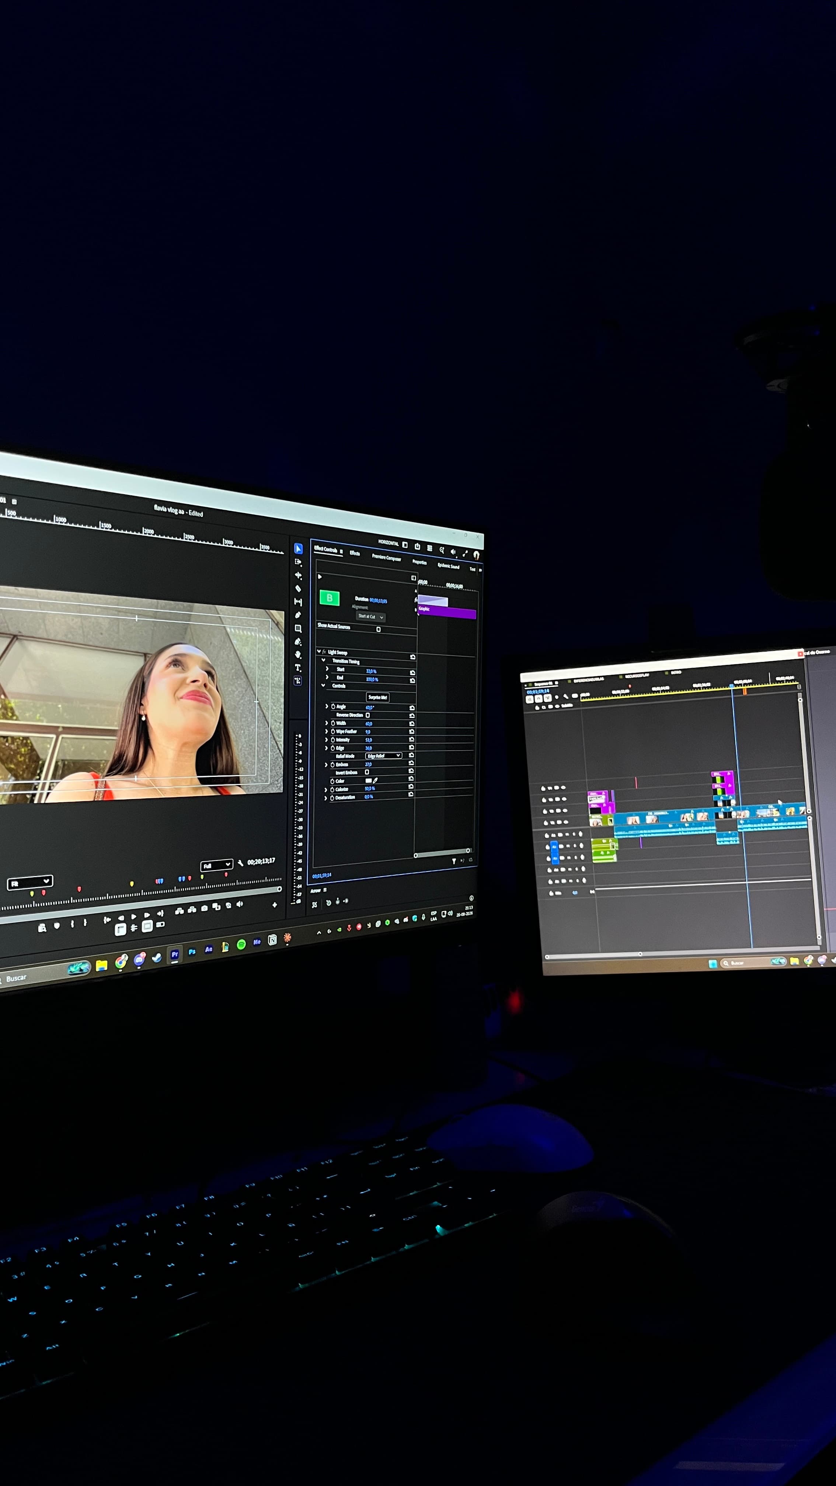
Task: Toggle animation stopwatch for Desaturation
Action: (x=332, y=798)
